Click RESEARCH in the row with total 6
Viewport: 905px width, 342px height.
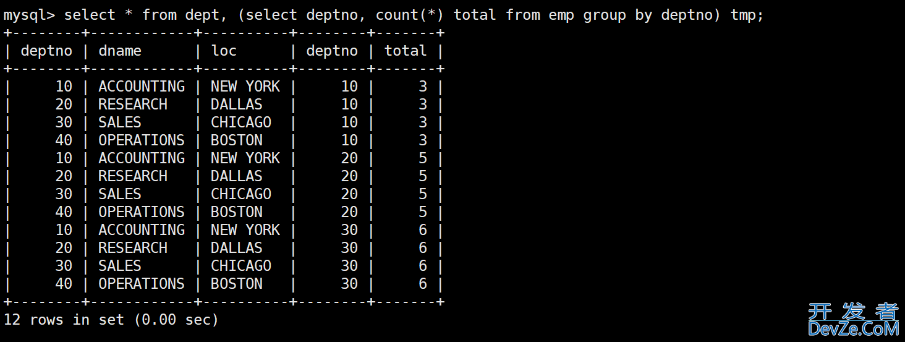[133, 247]
